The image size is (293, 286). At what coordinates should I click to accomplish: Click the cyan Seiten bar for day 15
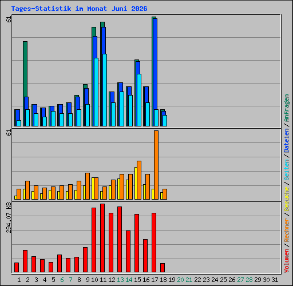click(139, 100)
